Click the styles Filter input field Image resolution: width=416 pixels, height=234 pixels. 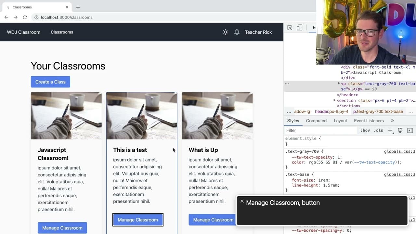320,130
